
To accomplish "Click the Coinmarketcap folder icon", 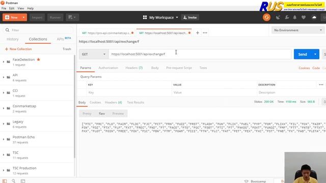I will (9, 108).
